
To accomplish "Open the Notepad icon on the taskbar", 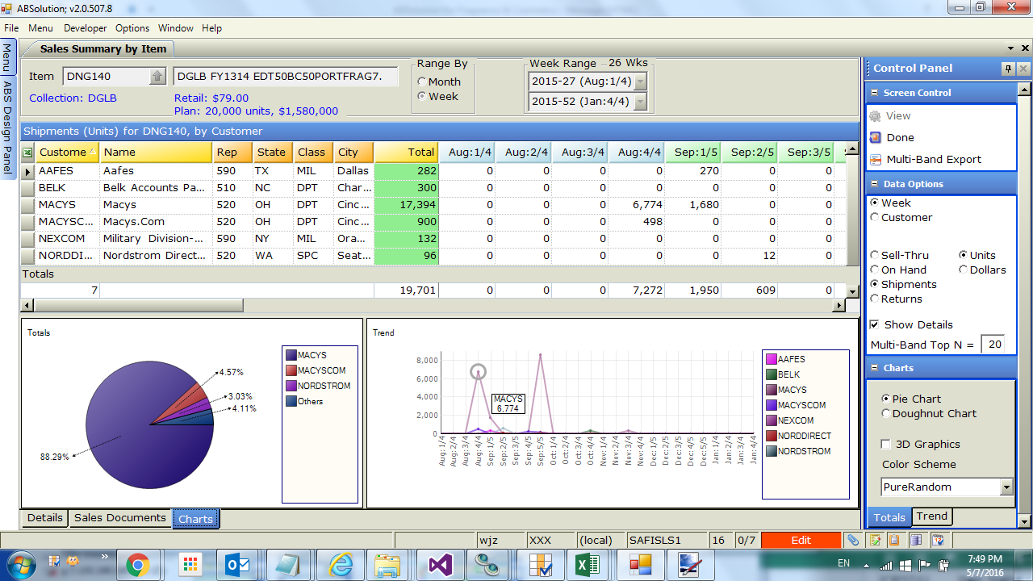I will click(290, 565).
